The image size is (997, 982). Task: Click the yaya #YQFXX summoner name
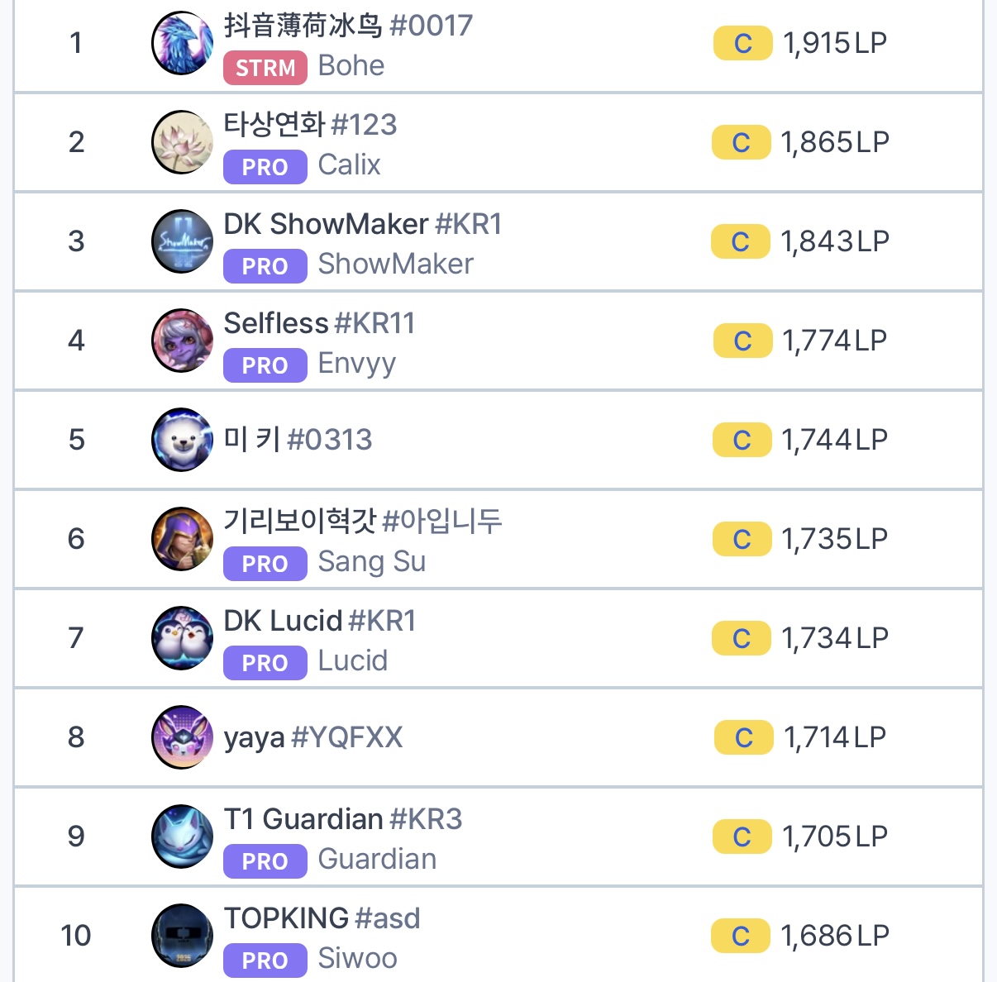pyautogui.click(x=313, y=737)
